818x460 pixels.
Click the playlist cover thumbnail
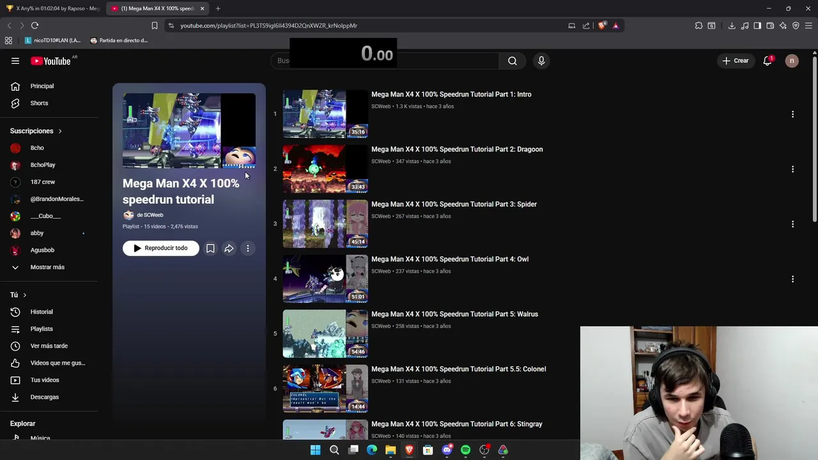pos(189,130)
